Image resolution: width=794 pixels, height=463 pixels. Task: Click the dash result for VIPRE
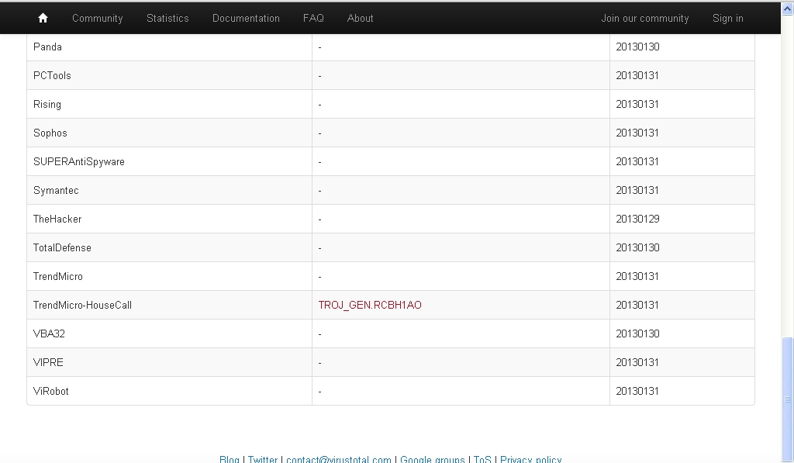click(319, 363)
